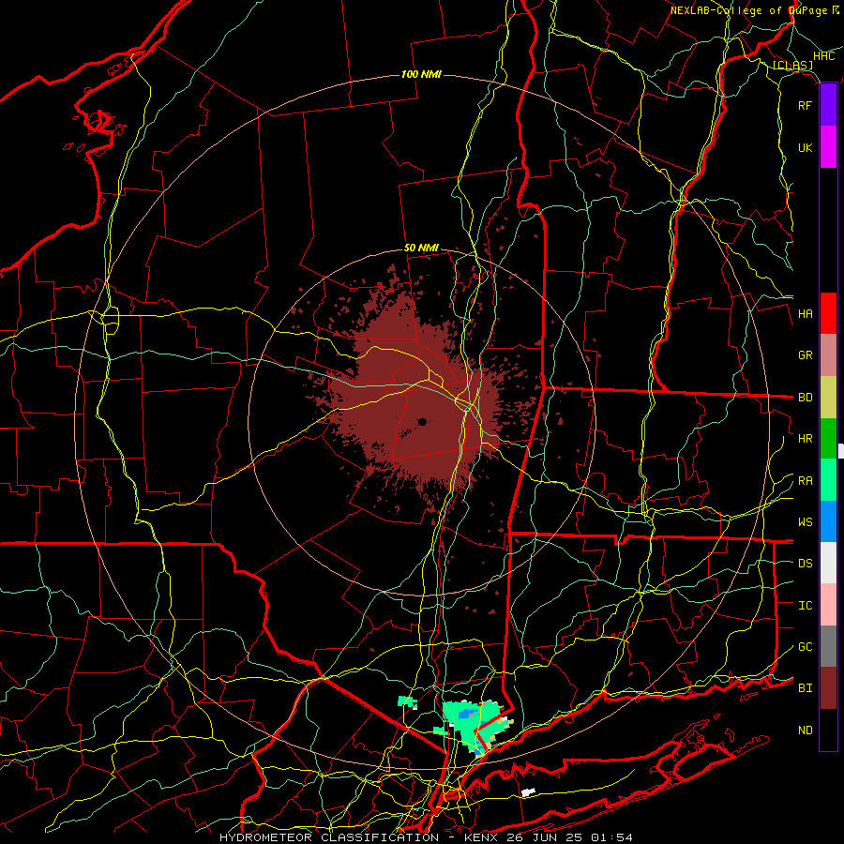Click the WS blue legend swatch
Screen dimensions: 844x844
(x=828, y=521)
